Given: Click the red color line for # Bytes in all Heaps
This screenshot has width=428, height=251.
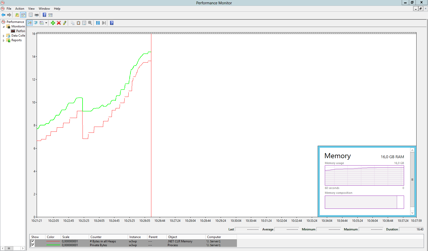Looking at the screenshot, I should [53, 241].
